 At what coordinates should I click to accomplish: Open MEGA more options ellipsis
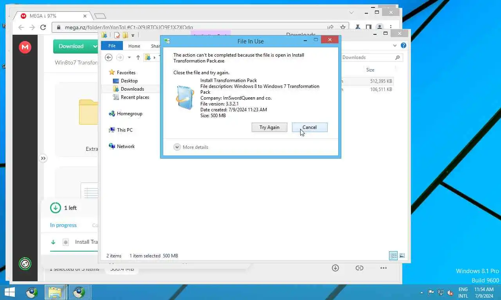pyautogui.click(x=384, y=268)
